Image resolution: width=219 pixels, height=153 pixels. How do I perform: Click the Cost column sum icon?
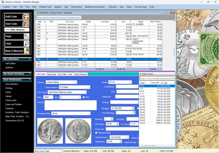pyautogui.click(x=131, y=22)
